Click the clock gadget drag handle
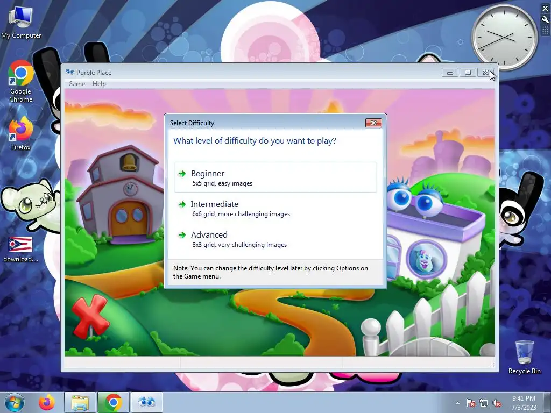This screenshot has width=551, height=413. 546,31
